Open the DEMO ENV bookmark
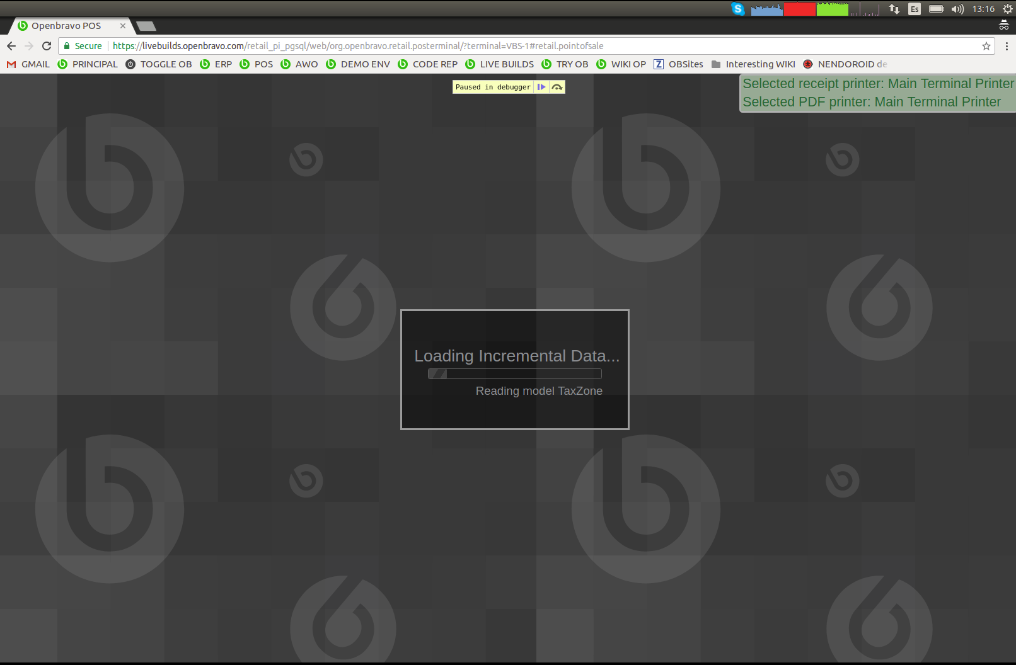 (358, 64)
